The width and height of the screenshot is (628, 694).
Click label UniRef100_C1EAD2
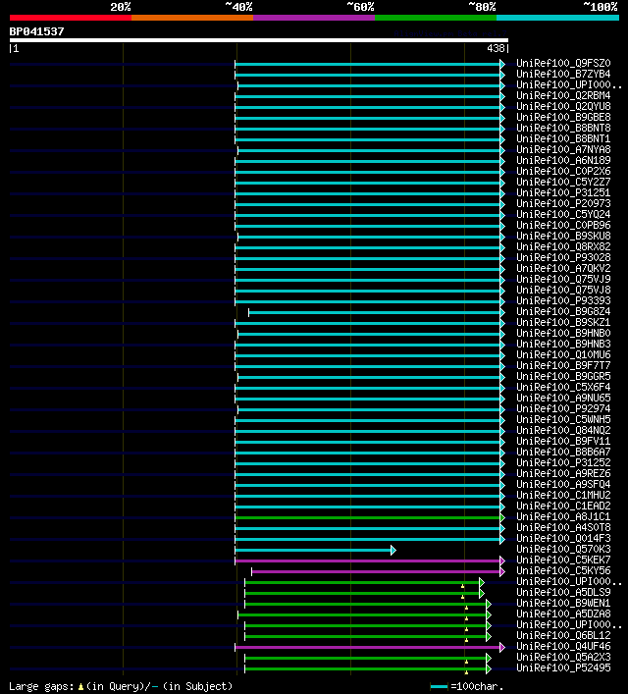[x=563, y=506]
